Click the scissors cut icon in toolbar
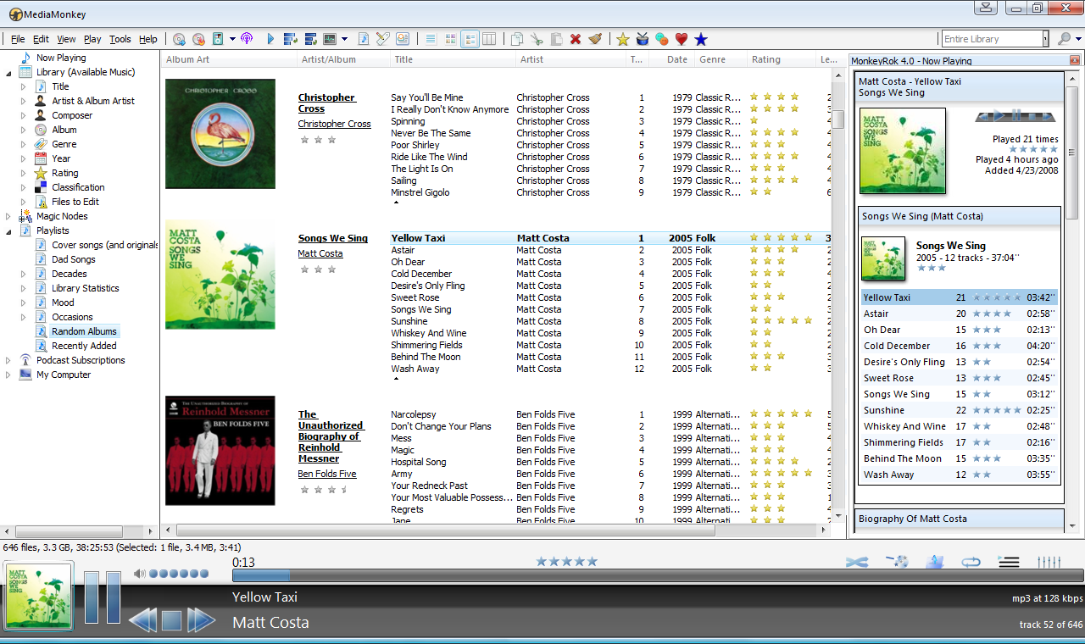This screenshot has height=644, width=1085. pyautogui.click(x=537, y=39)
